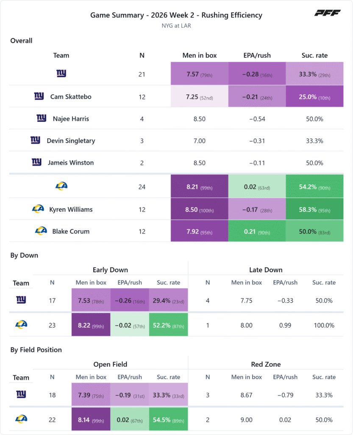Image resolution: width=353 pixels, height=435 pixels.
Task: Click the PFF logo in the header
Action: [x=327, y=13]
